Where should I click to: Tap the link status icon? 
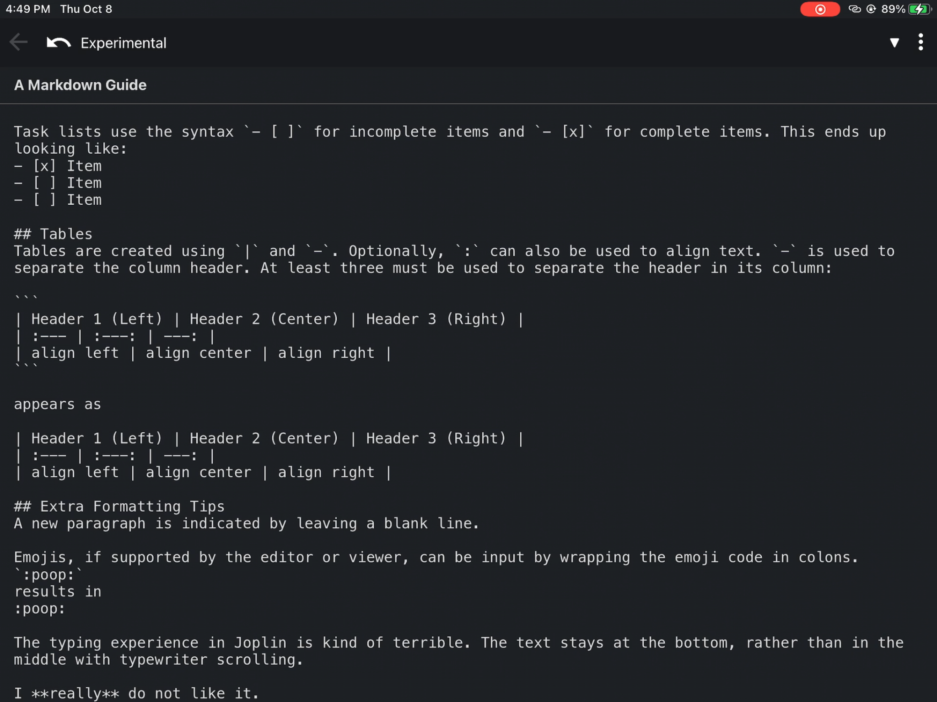point(854,9)
